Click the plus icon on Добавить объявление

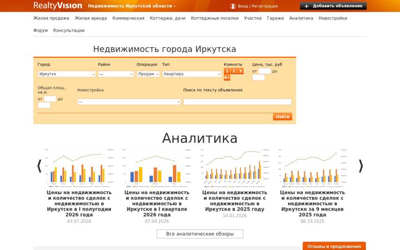pyautogui.click(x=306, y=6)
